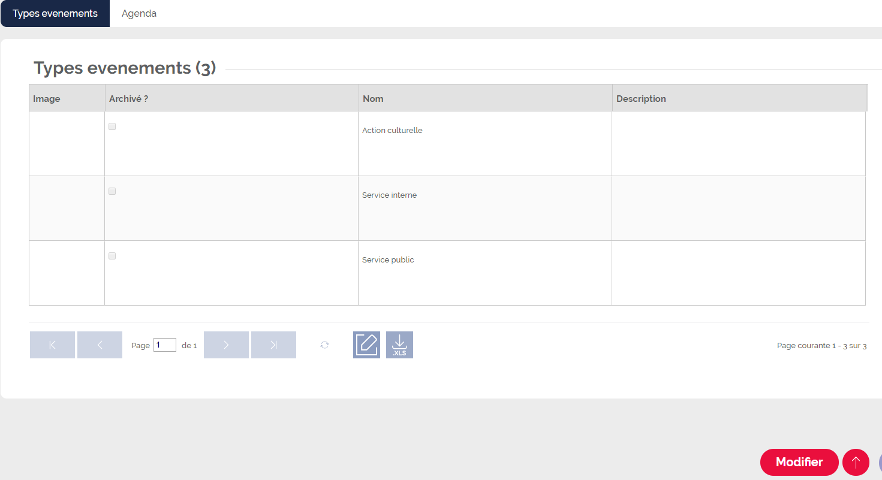The width and height of the screenshot is (882, 480).
Task: Click the Types evenements (3) heading
Action: pyautogui.click(x=125, y=68)
